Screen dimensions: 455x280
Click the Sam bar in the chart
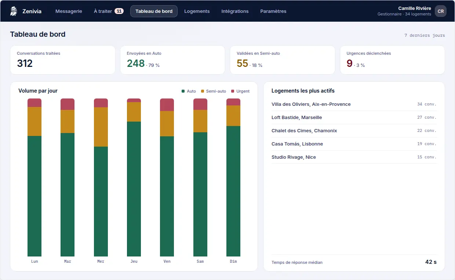[x=200, y=177]
